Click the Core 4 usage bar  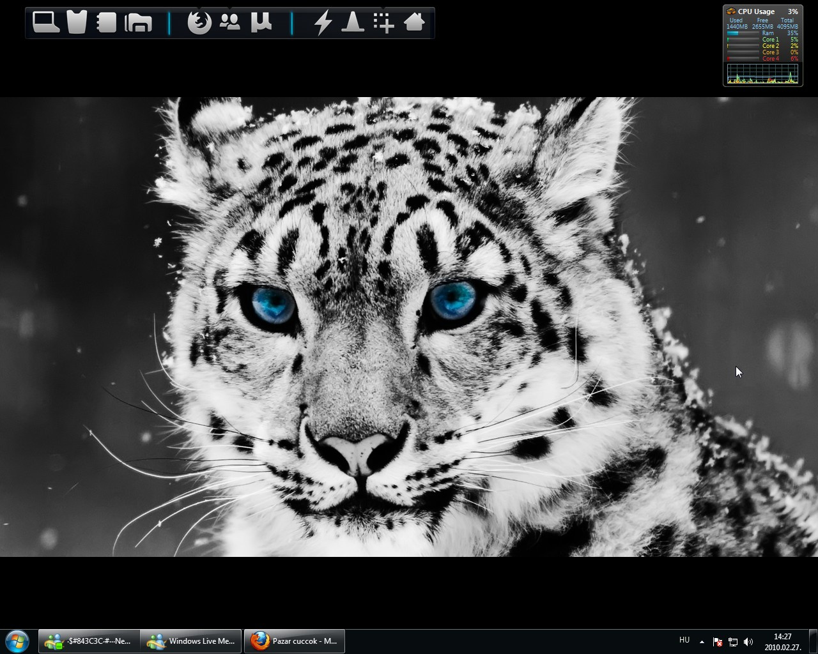click(x=743, y=59)
